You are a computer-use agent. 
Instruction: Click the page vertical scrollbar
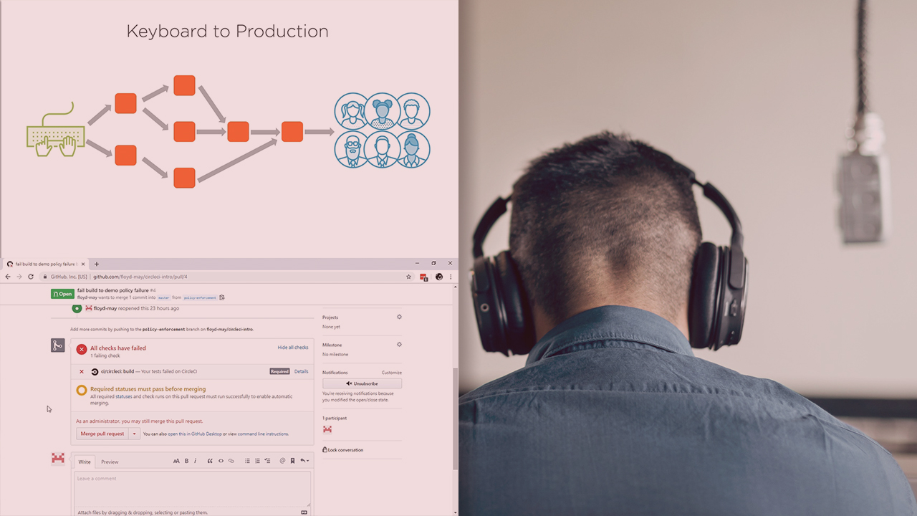pyautogui.click(x=455, y=419)
